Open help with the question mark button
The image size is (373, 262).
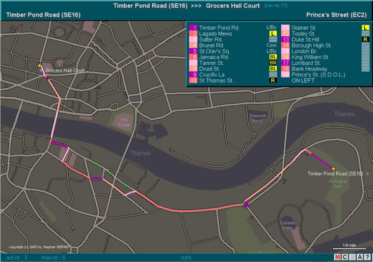367,257
